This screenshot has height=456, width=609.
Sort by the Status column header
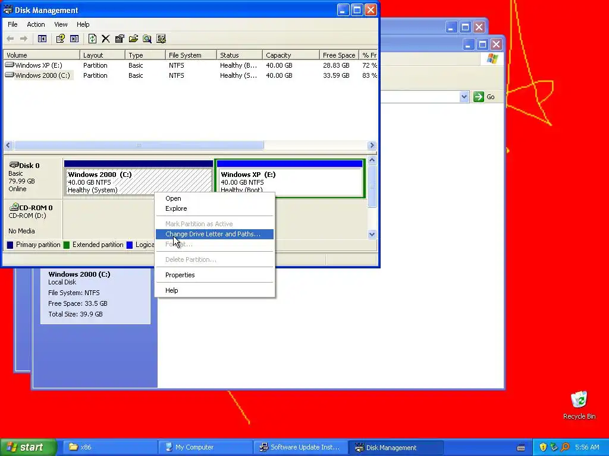pos(239,55)
